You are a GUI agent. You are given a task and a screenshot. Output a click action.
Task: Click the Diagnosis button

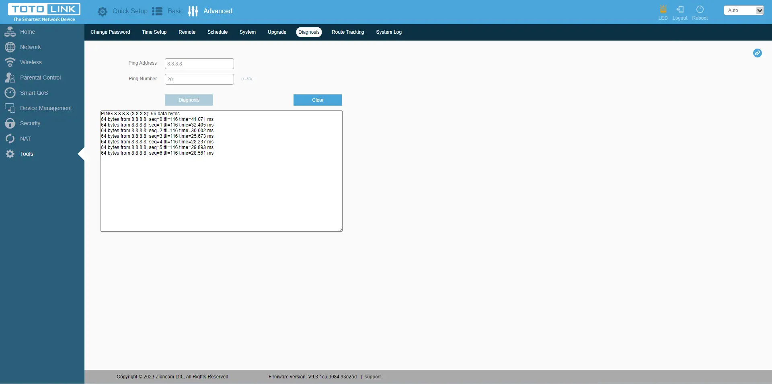(x=189, y=100)
